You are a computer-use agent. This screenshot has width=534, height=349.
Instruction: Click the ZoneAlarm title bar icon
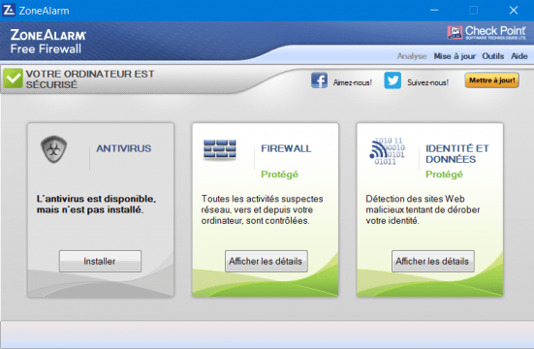click(x=9, y=10)
